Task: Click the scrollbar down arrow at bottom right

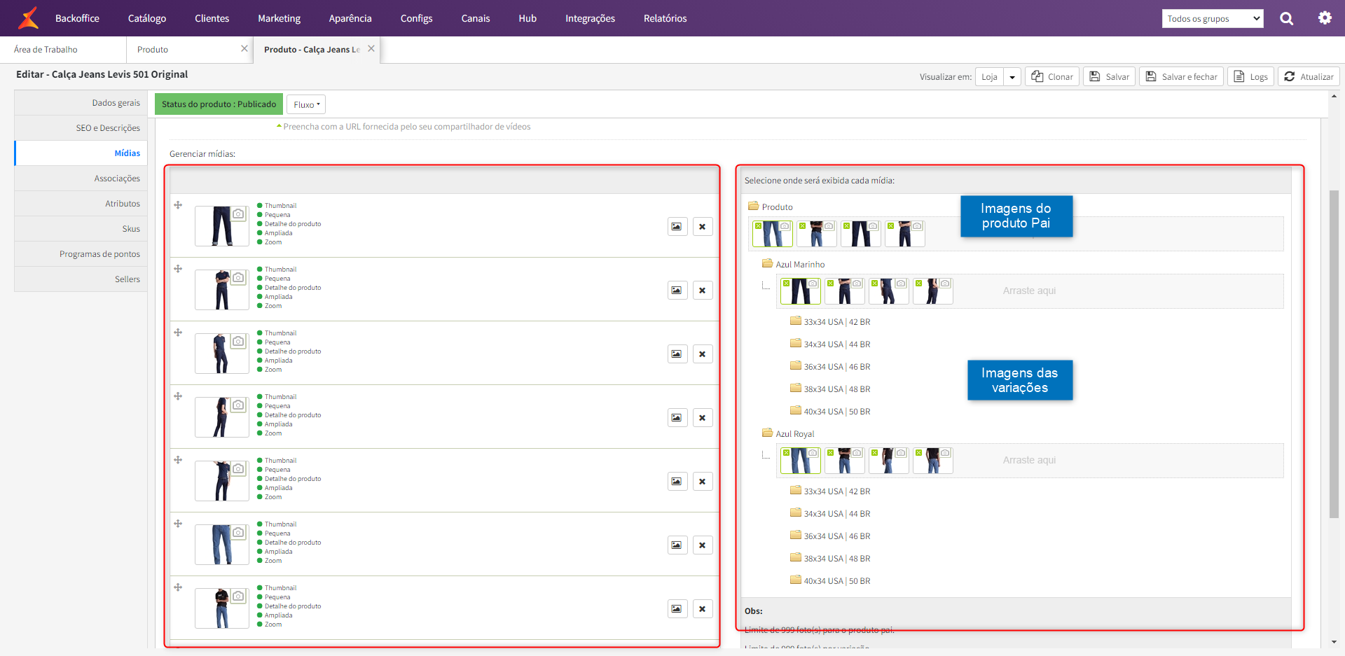Action: point(1334,642)
